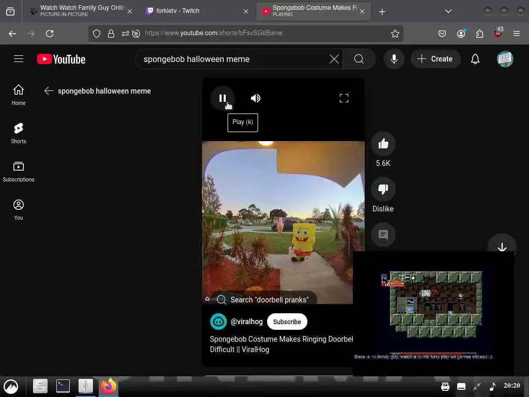Close the Watch Family Guy tab
The width and height of the screenshot is (529, 397).
pyautogui.click(x=130, y=11)
